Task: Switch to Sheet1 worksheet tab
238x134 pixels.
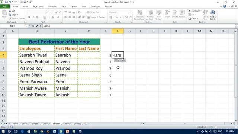Action: pyautogui.click(x=25, y=124)
